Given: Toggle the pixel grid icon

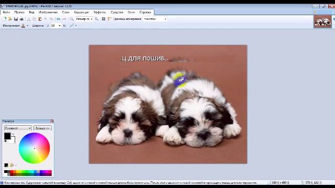Looking at the screenshot, I should click(x=104, y=19).
